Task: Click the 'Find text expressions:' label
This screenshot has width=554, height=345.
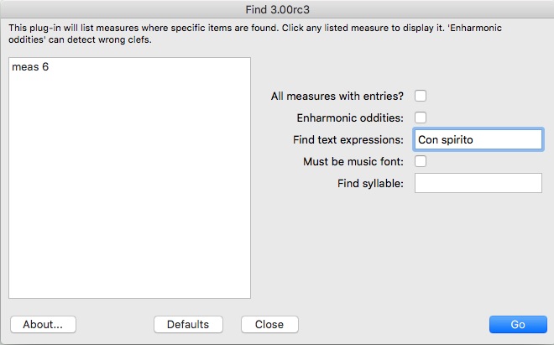Action: coord(348,139)
